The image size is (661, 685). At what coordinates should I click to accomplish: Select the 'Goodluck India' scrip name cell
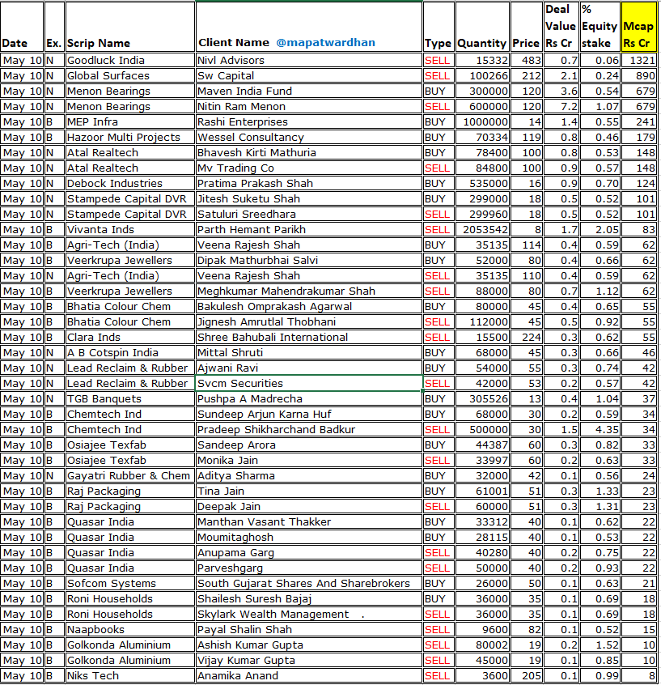pyautogui.click(x=130, y=60)
